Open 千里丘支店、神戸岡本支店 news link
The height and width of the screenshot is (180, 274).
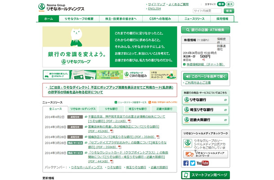(127, 119)
